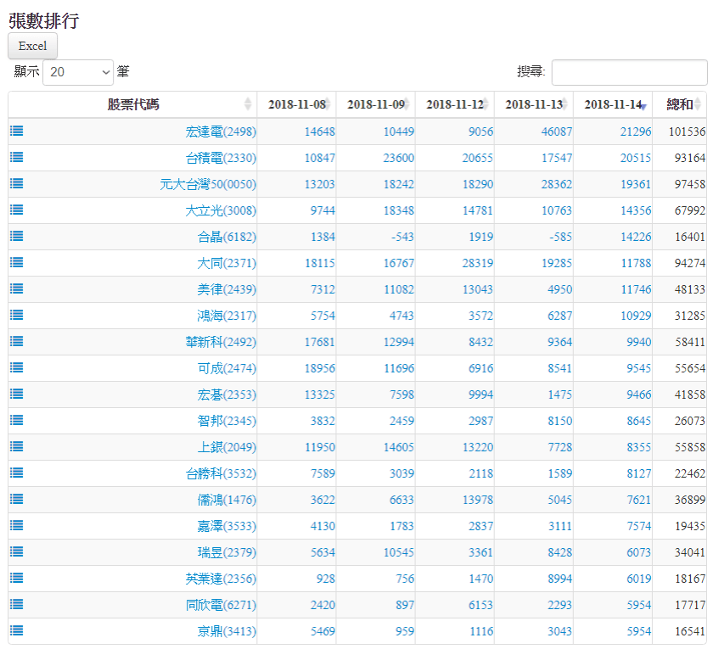Click in the 搜尋 search field
The width and height of the screenshot is (713, 649).
(629, 72)
